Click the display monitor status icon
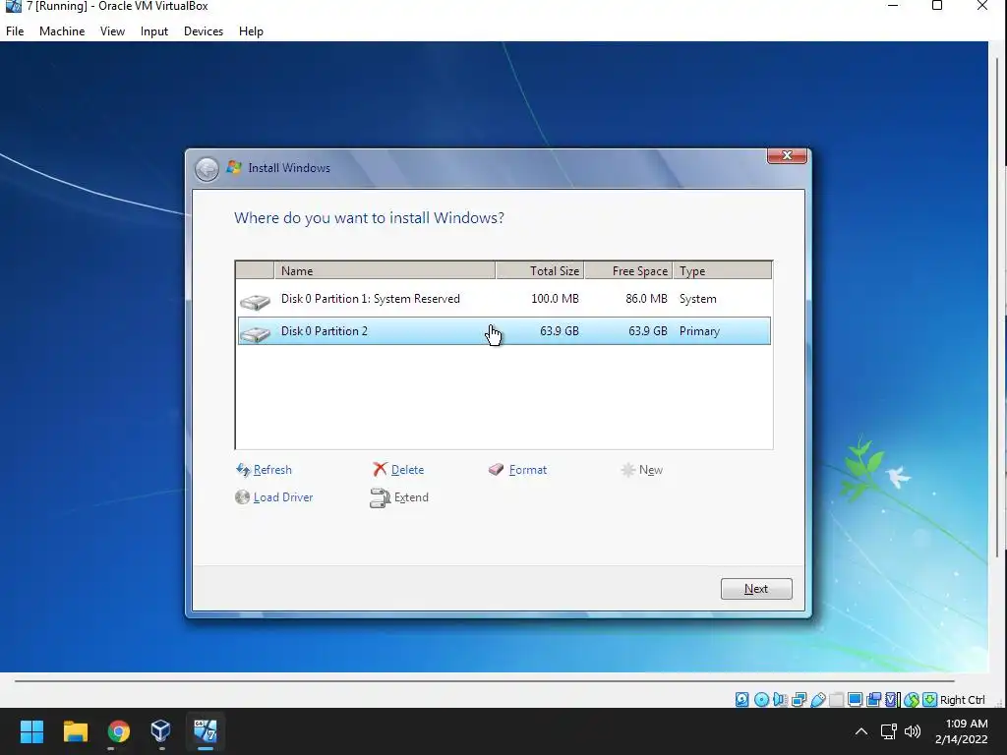Viewport: 1007px width, 755px height. tap(855, 700)
